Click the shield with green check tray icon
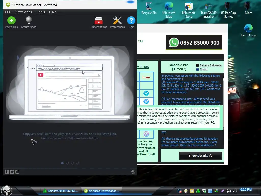The height and width of the screenshot is (196, 261). click(x=204, y=191)
